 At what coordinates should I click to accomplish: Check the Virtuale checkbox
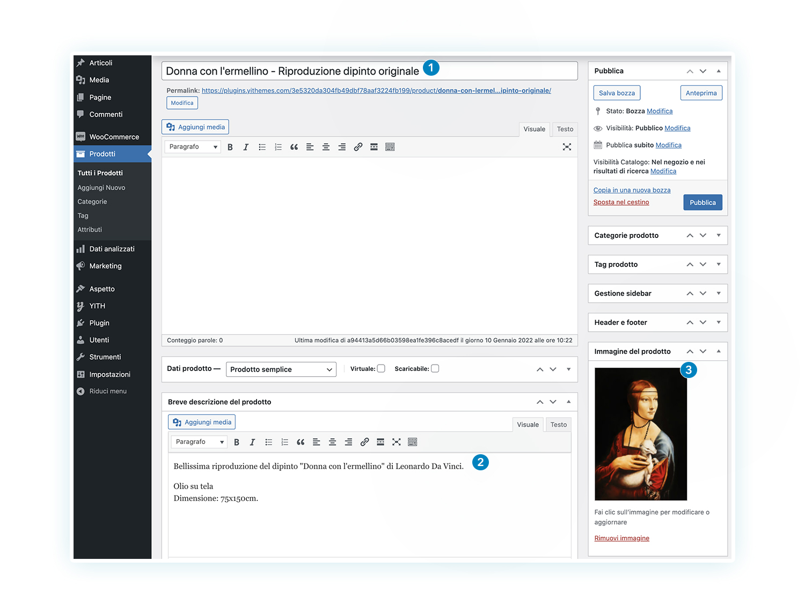(x=381, y=369)
